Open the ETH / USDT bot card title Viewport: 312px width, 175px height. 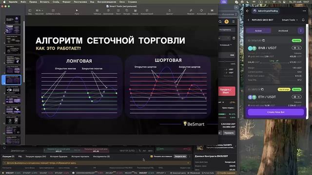pyautogui.click(x=267, y=97)
